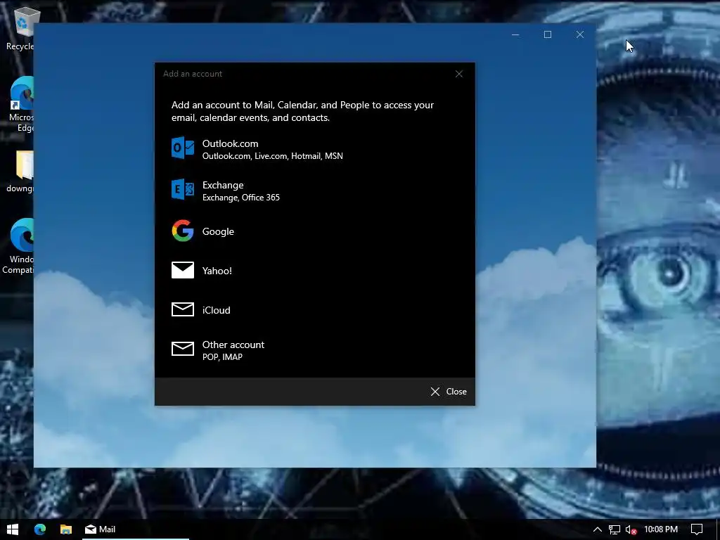
Task: Select the Yahoo! account label
Action: (x=217, y=271)
